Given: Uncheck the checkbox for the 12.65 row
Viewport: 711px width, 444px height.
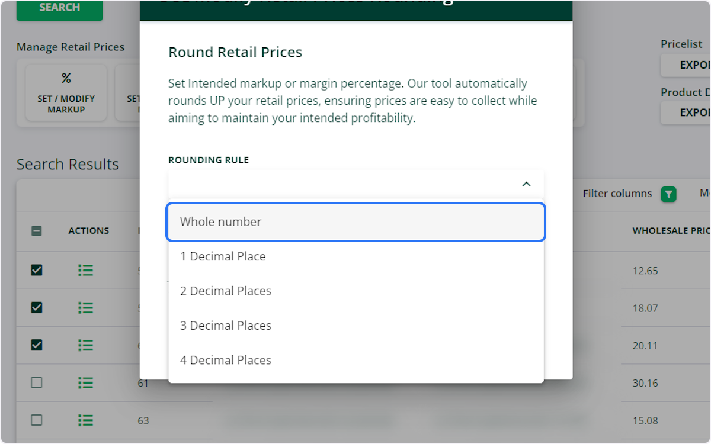Looking at the screenshot, I should coord(37,270).
